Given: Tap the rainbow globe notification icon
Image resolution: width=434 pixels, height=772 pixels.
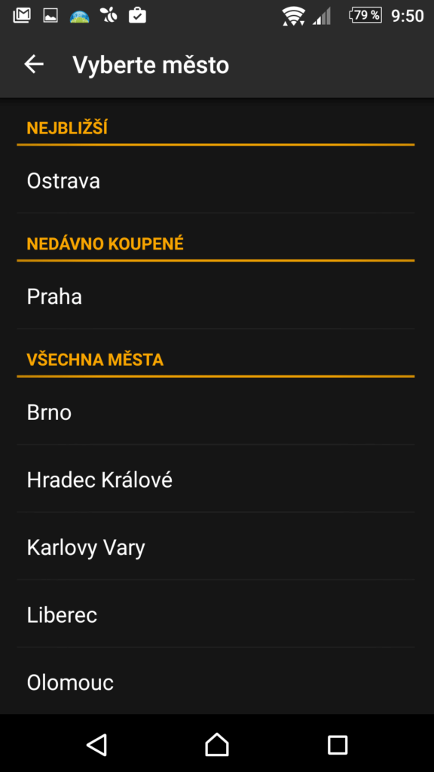Looking at the screenshot, I should point(79,17).
